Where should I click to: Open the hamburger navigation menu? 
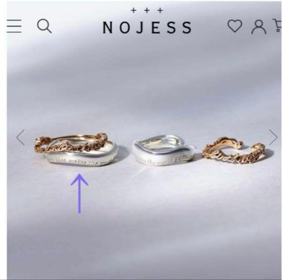click(14, 26)
